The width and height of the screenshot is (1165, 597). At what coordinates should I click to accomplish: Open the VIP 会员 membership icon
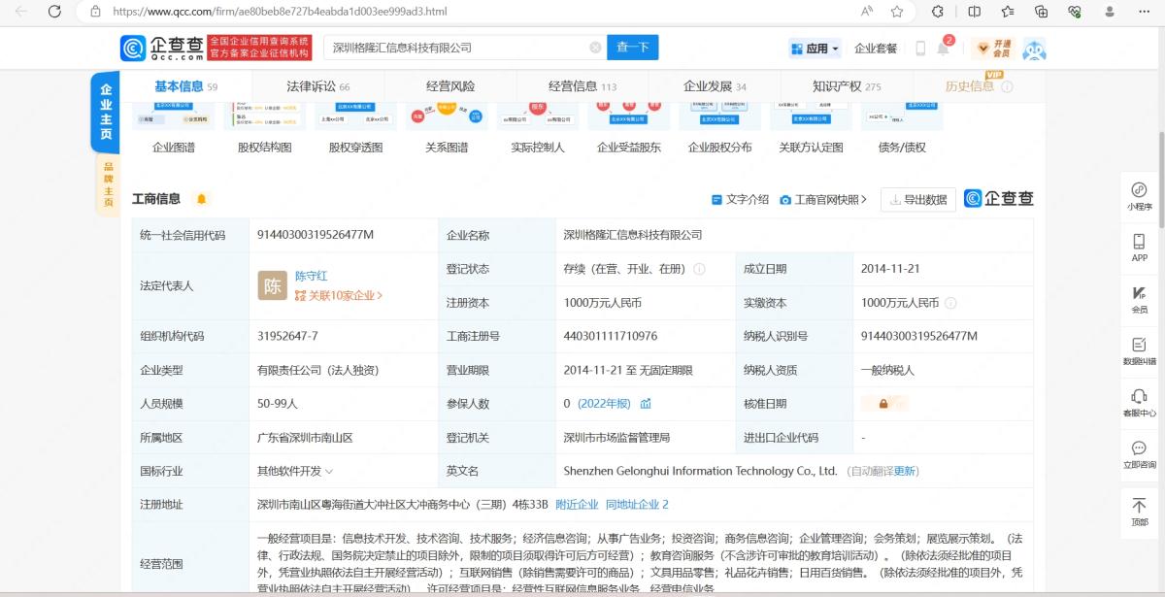pyautogui.click(x=1140, y=296)
